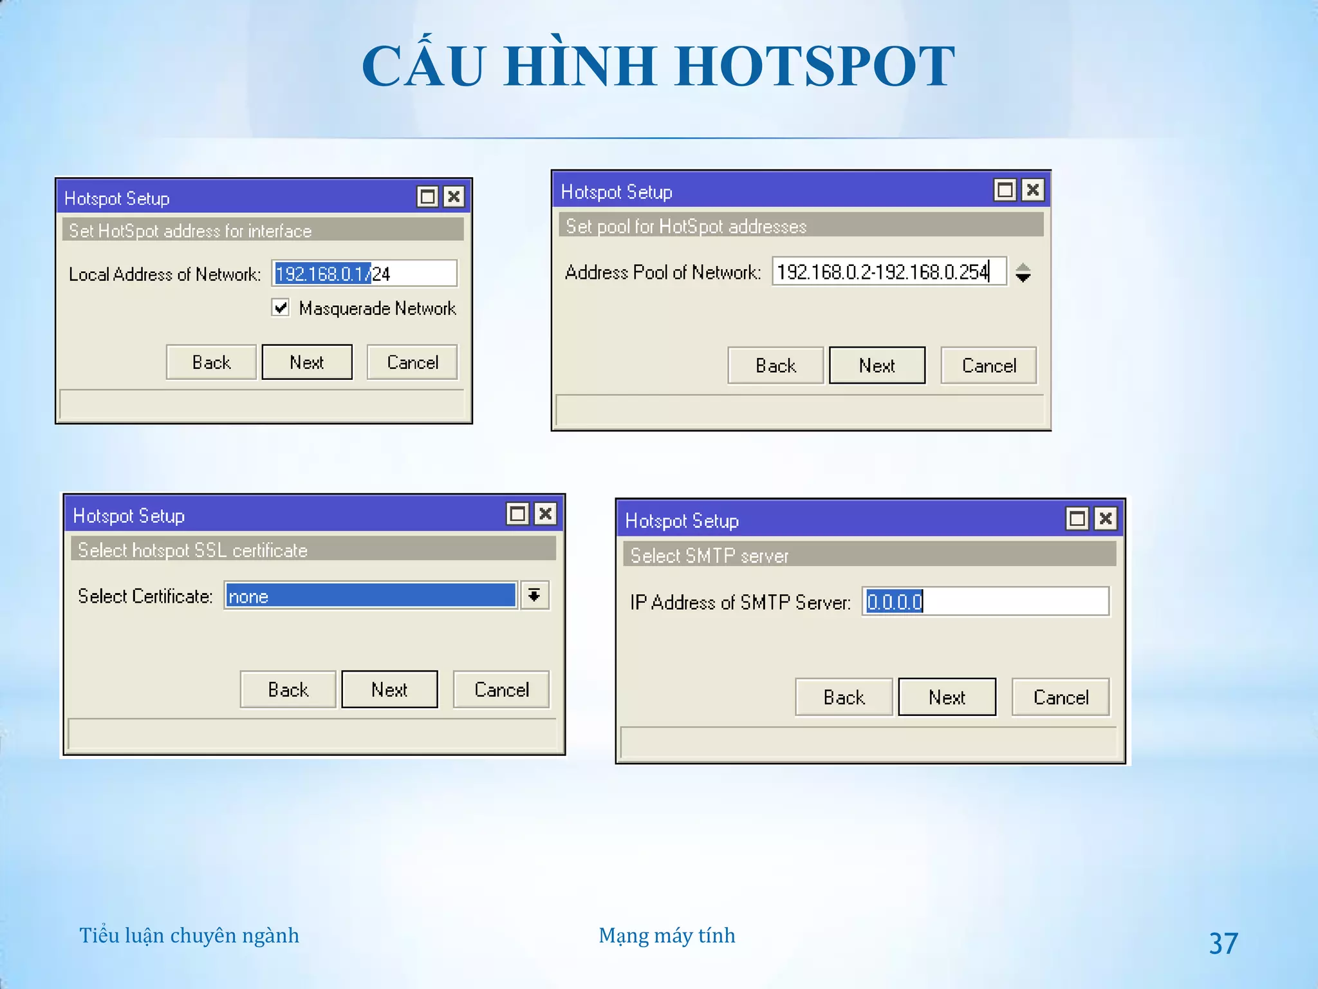Screen dimensions: 1318x989
Task: Click the Local Address of Network field
Action: click(364, 274)
